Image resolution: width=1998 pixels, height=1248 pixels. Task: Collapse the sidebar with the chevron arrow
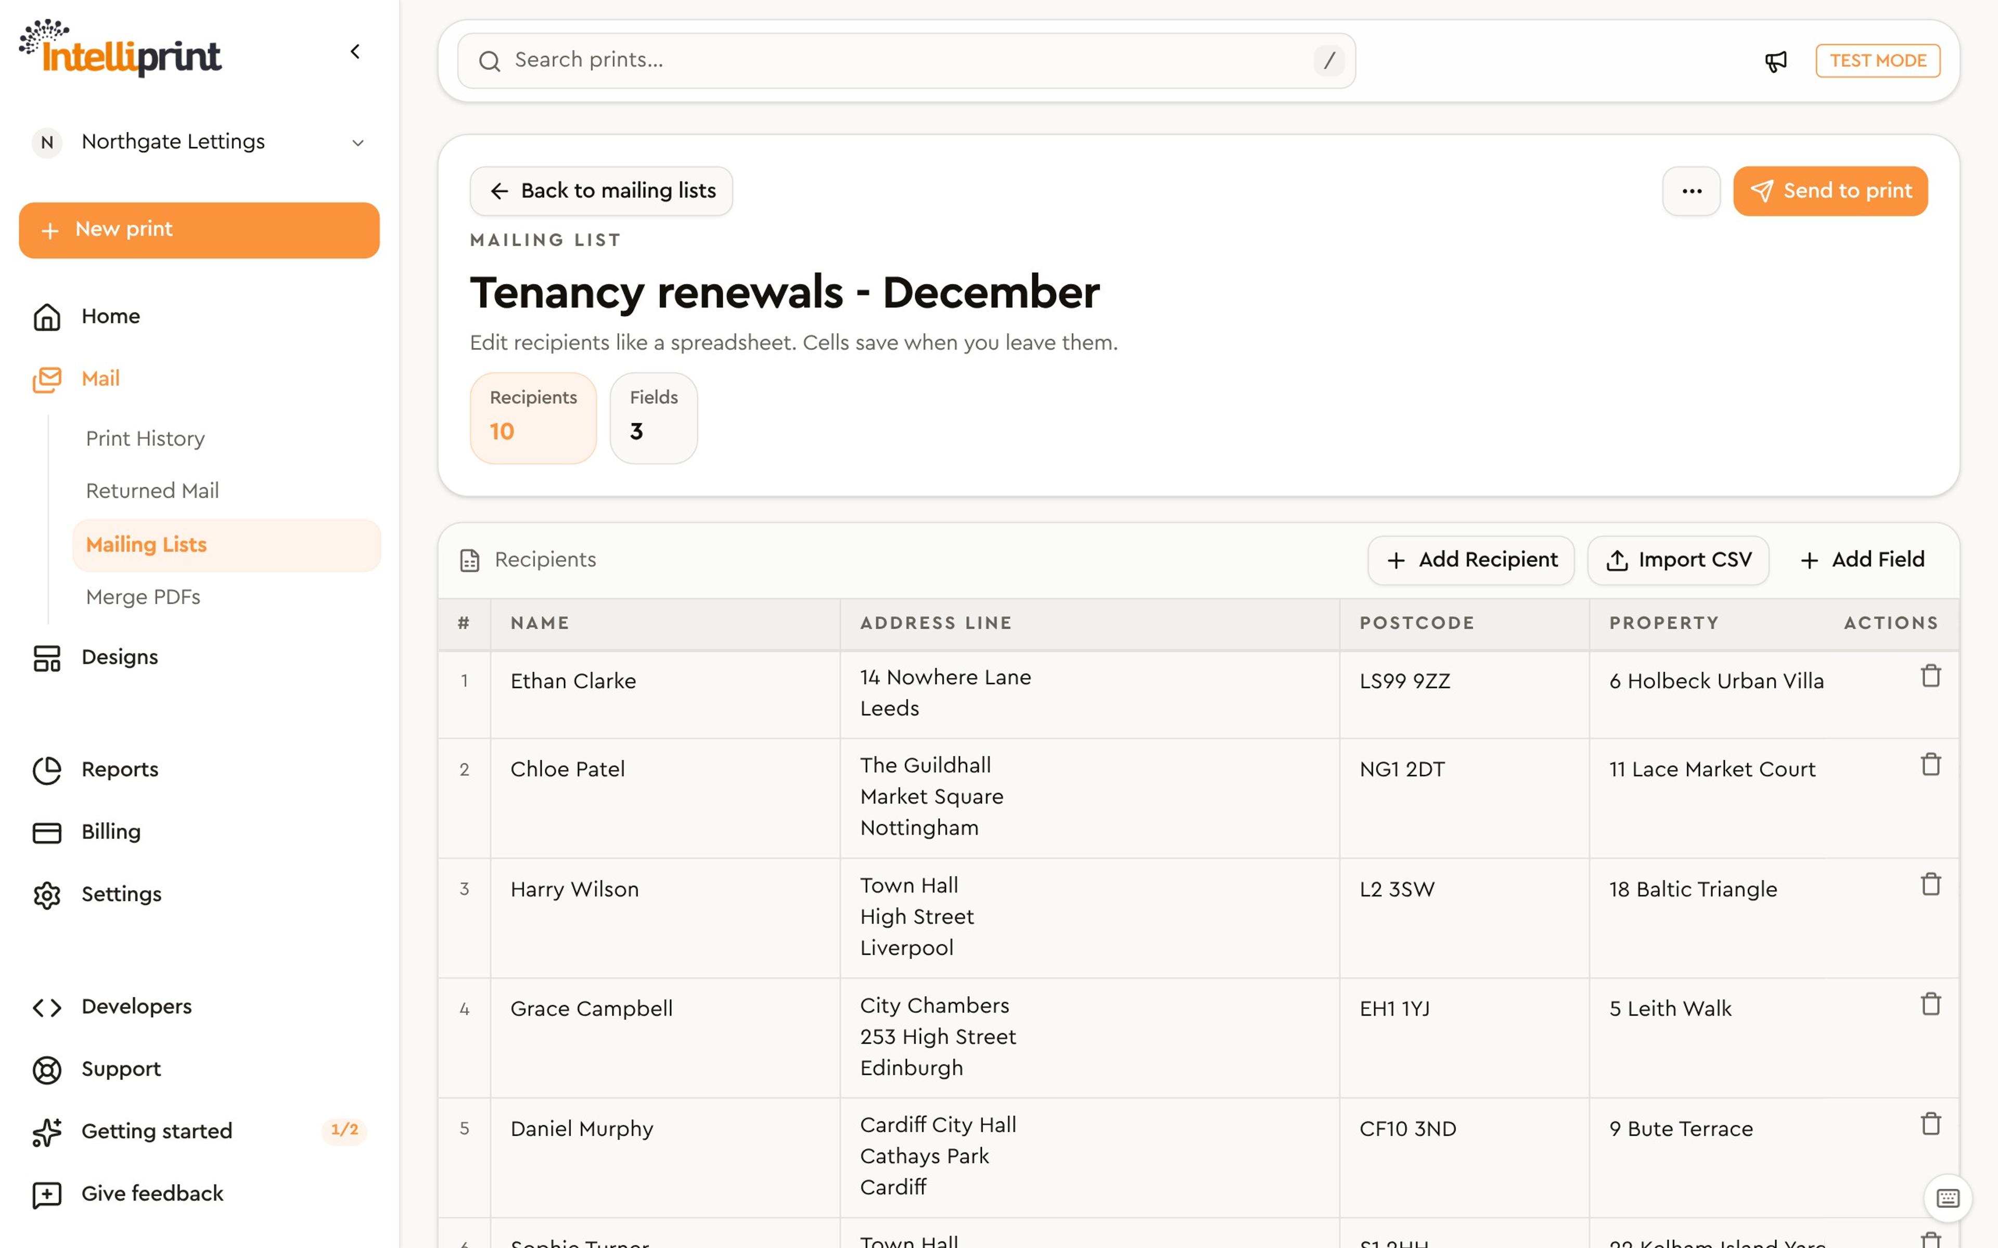coord(355,51)
